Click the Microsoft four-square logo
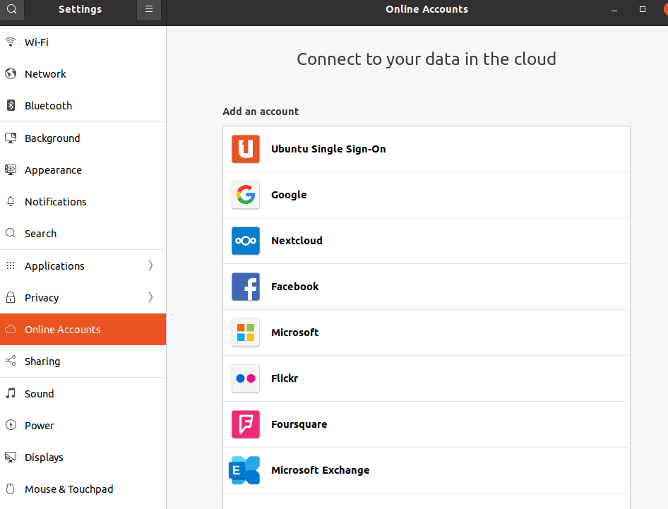 click(x=246, y=333)
